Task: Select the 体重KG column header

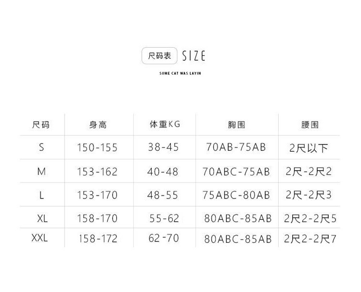Action: click(x=164, y=124)
